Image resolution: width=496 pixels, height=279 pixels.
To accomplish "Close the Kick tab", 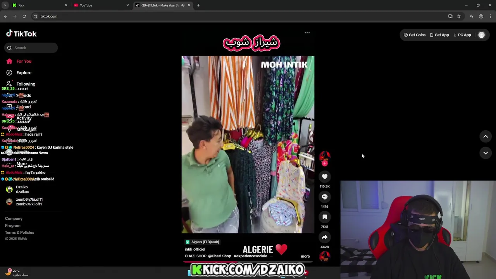I will 66,5.
